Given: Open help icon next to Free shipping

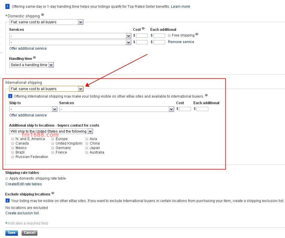Looking at the screenshot, I should (x=197, y=34).
